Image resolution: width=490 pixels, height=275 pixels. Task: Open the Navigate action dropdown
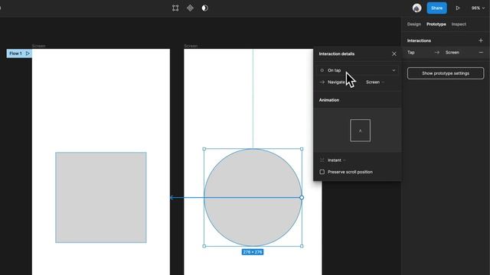(336, 82)
